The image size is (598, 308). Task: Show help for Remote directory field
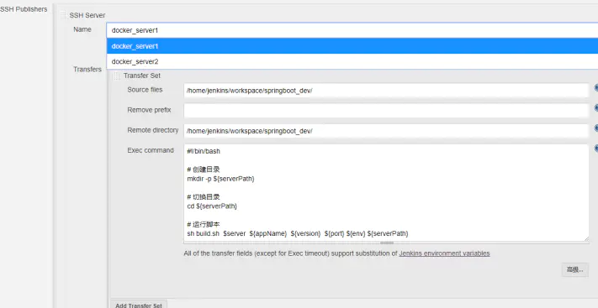[595, 128]
